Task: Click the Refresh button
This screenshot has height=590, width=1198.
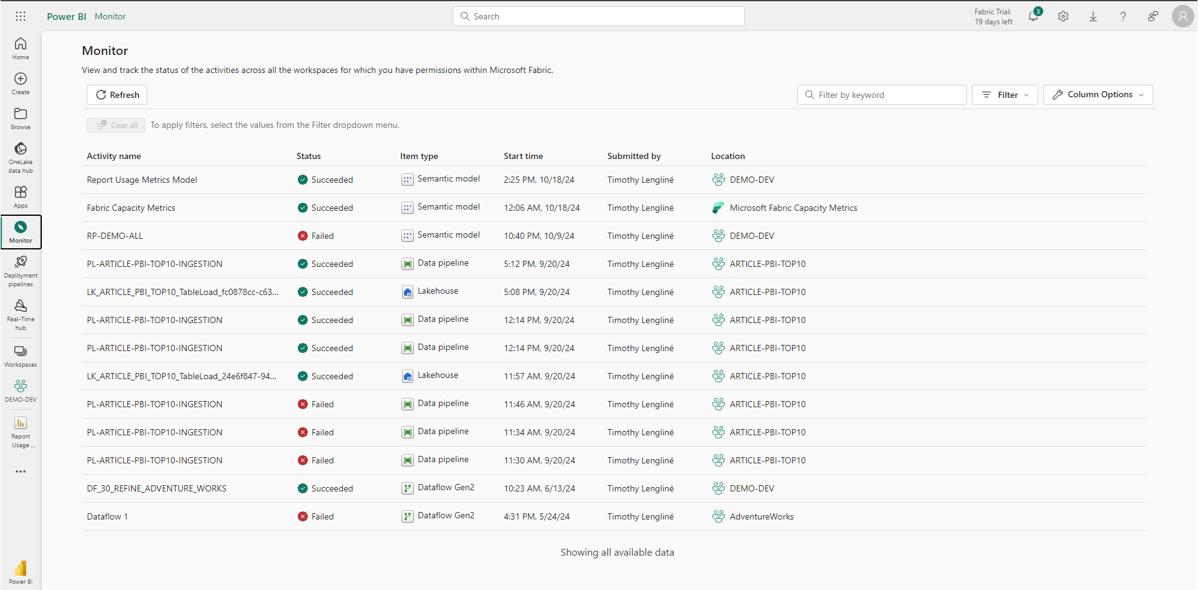Action: (117, 95)
